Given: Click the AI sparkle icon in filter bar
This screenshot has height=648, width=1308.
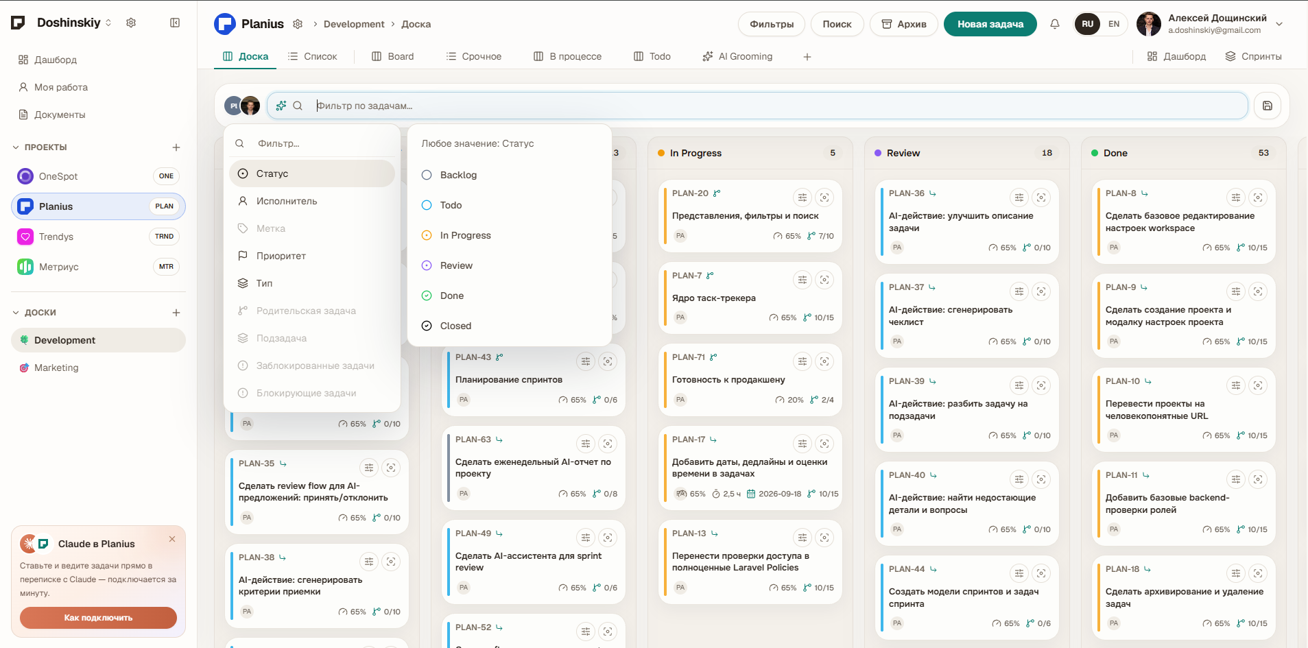Looking at the screenshot, I should click(281, 106).
